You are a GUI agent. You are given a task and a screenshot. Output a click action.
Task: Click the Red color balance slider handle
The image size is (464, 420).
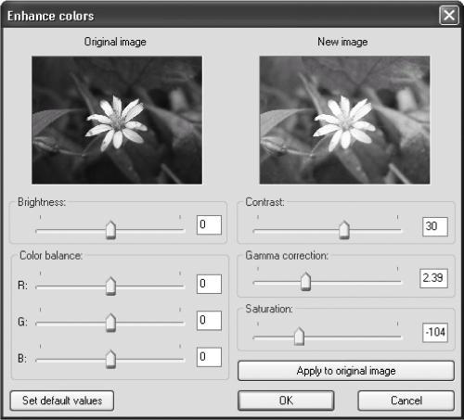click(x=110, y=286)
